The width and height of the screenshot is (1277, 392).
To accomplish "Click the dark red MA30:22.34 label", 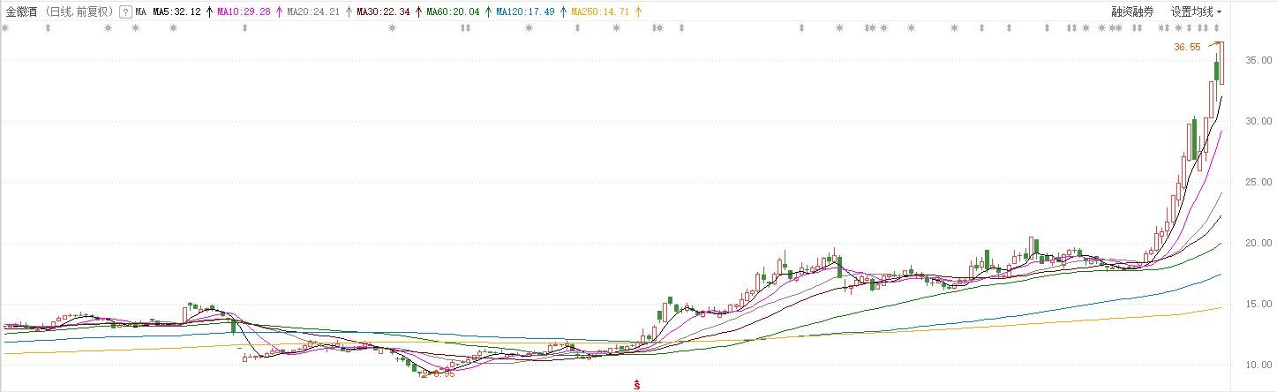I will click(384, 12).
